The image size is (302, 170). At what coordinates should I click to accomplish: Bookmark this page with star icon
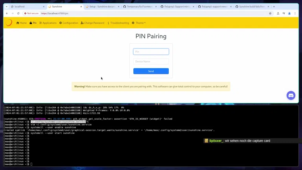(270, 13)
